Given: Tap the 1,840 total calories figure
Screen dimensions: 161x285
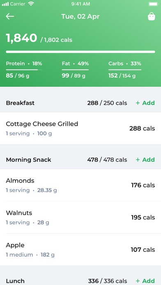Looking at the screenshot, I should (x=21, y=38).
